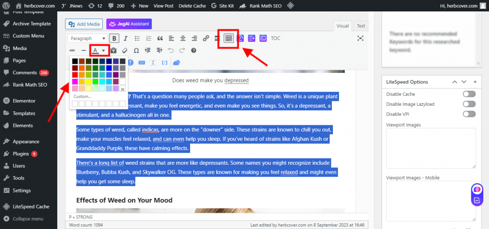Toggle bold formatting in editor toolbar
The width and height of the screenshot is (489, 229).
coord(115,39)
